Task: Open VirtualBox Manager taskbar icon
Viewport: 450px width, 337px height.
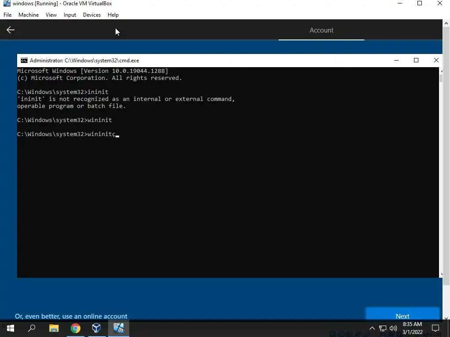Action: 96,328
